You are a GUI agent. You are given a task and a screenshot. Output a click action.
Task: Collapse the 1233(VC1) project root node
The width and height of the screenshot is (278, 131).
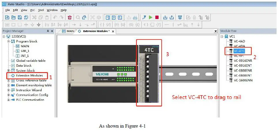4,37
